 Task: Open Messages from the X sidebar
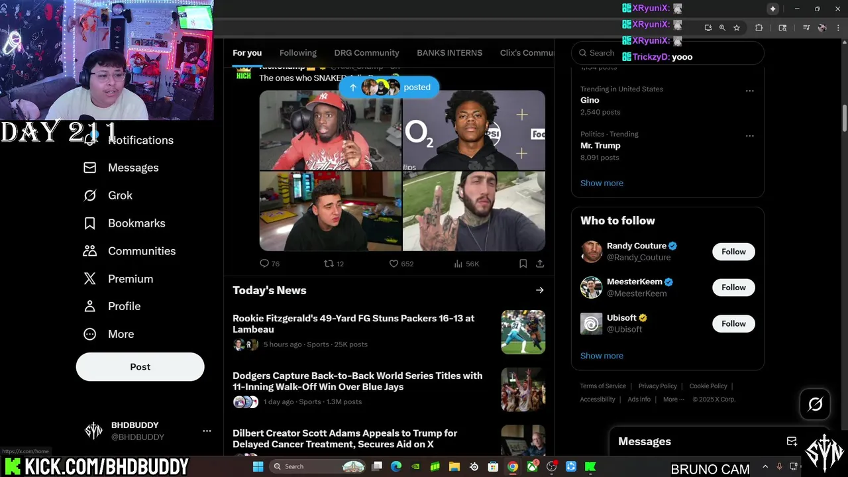[121, 168]
